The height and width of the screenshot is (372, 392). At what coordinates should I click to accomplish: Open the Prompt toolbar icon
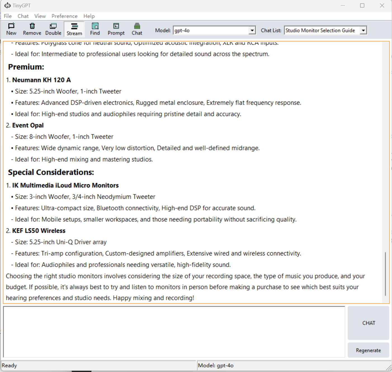[x=116, y=29]
